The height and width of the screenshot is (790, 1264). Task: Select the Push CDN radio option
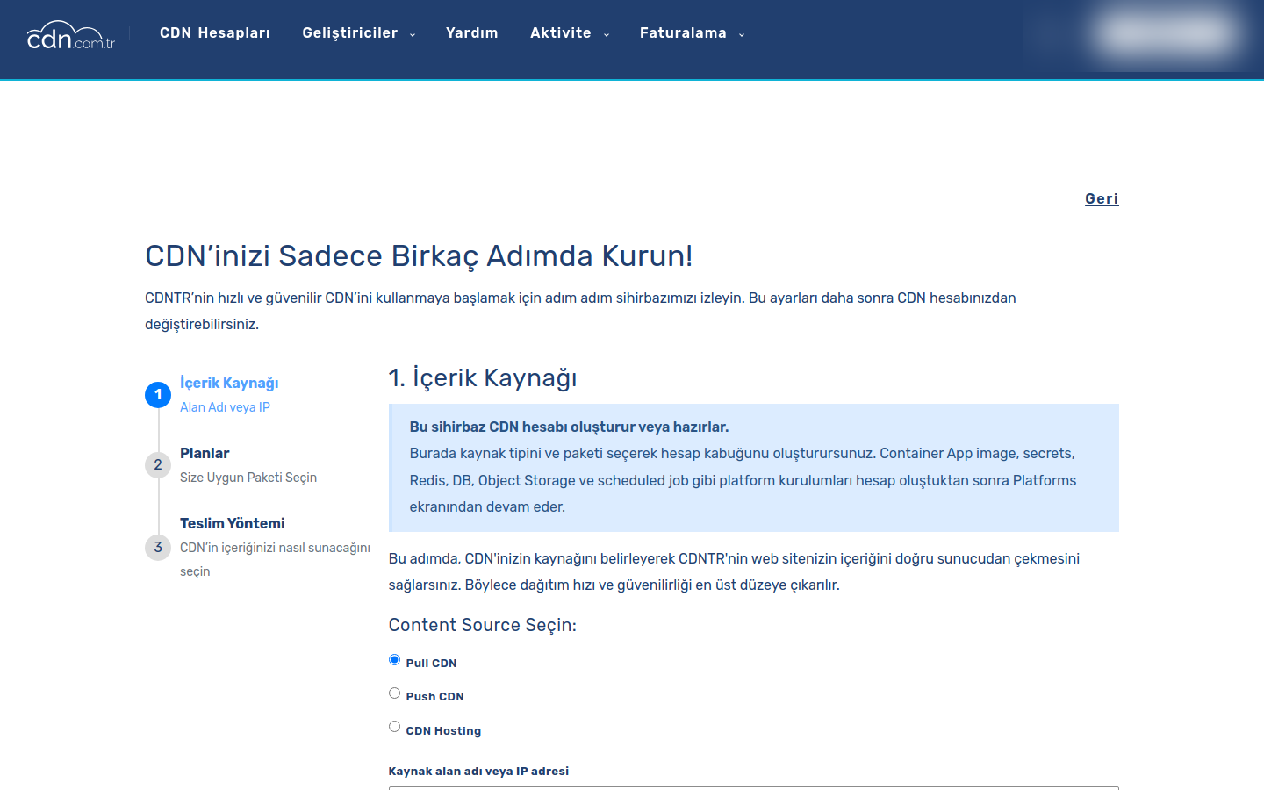394,693
